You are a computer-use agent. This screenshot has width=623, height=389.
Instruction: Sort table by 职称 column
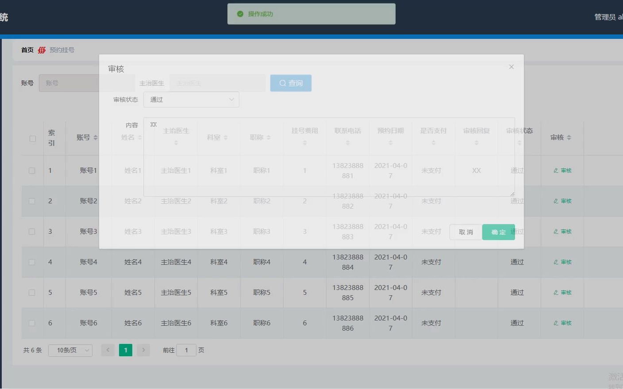coord(269,138)
